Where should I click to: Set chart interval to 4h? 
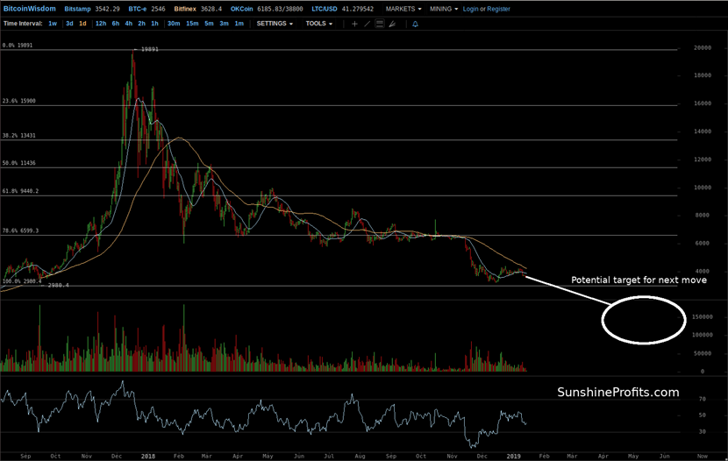[128, 24]
